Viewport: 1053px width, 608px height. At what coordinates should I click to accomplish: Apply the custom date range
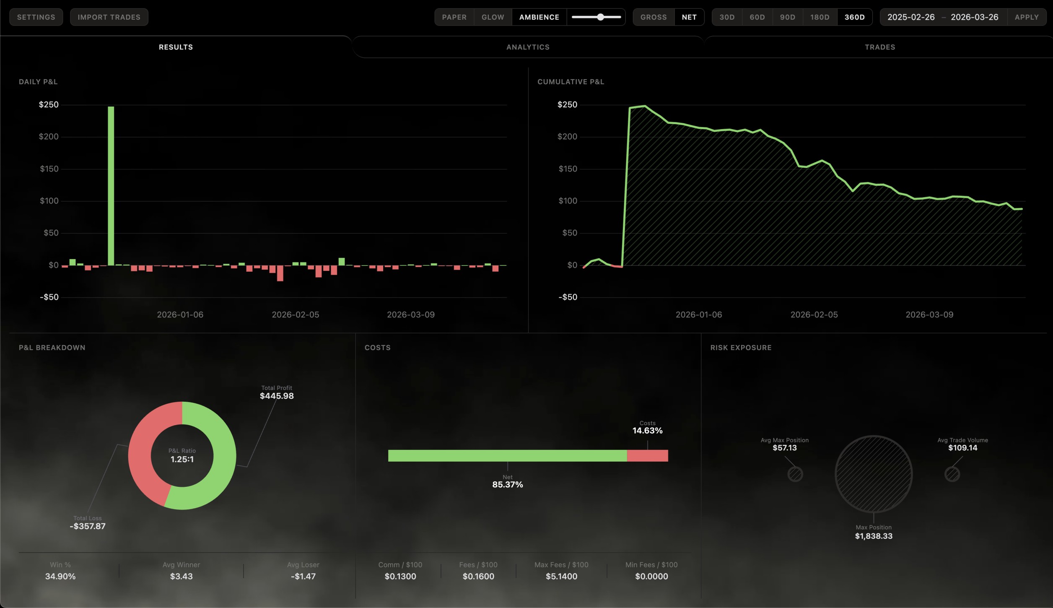[1026, 17]
